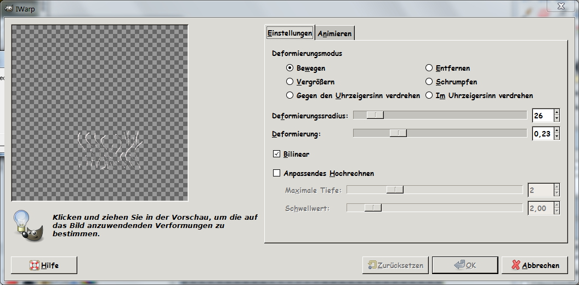Close the IWarp dialog window
The width and height of the screenshot is (579, 285).
point(561,6)
